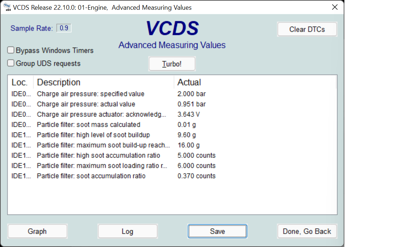Select Particle filter: maximum soot build-up row
This screenshot has height=247, width=415.
click(172, 145)
